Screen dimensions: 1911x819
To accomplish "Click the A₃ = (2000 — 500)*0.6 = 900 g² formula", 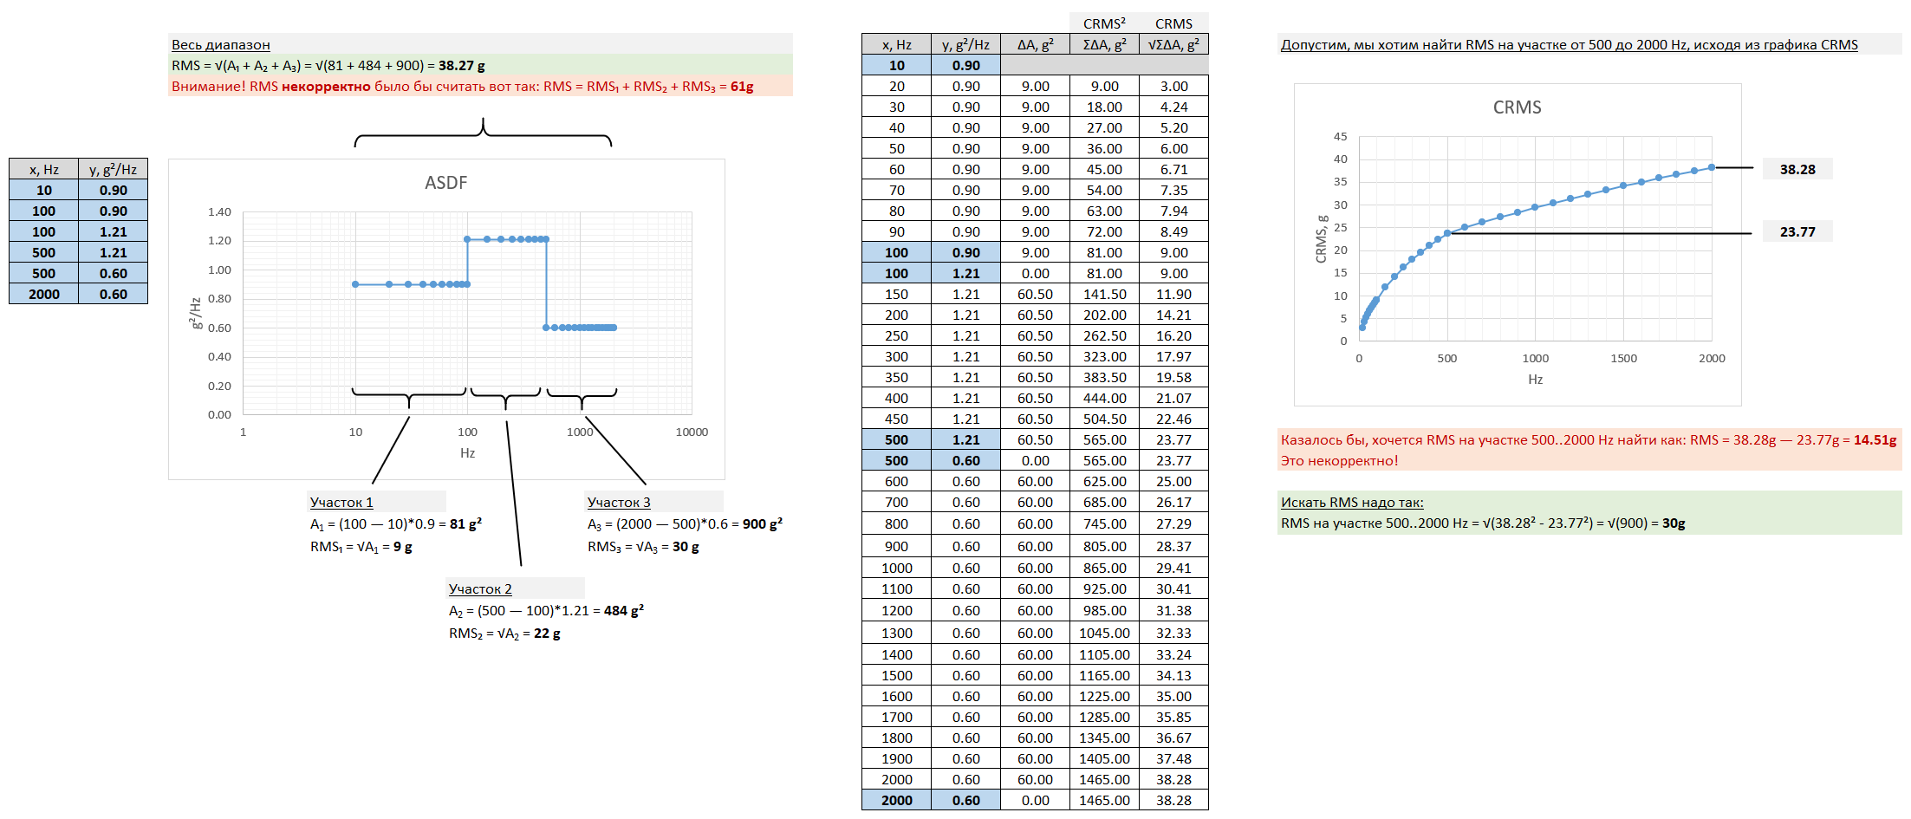I will (x=685, y=523).
